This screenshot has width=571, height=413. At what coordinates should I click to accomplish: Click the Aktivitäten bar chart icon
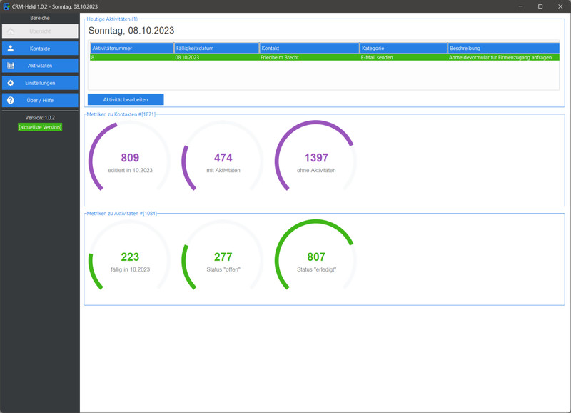click(11, 66)
